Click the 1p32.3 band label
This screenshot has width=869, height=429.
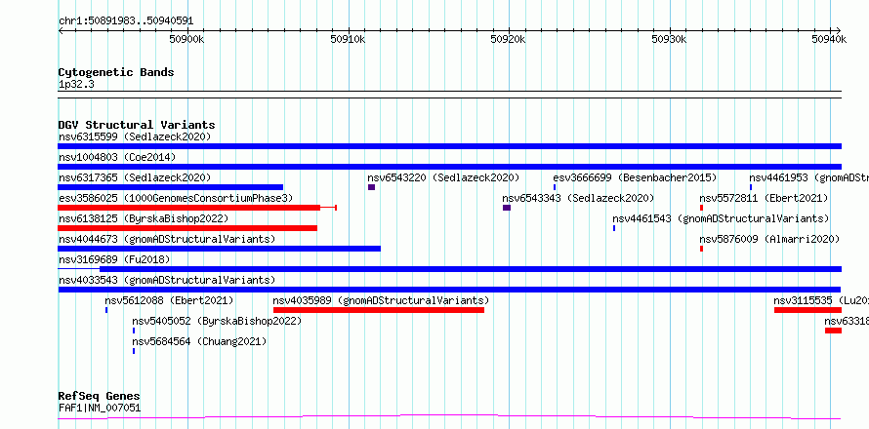coord(76,85)
